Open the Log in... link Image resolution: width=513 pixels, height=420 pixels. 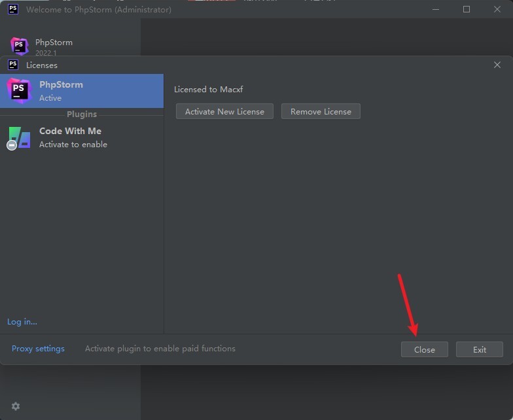click(22, 322)
